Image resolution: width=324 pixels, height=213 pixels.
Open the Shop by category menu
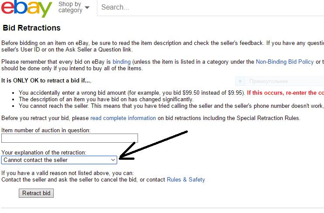coord(70,7)
